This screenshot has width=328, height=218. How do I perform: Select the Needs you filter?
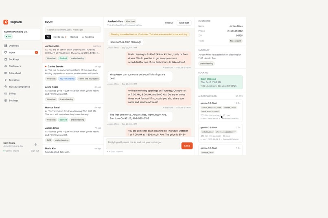[60, 37]
